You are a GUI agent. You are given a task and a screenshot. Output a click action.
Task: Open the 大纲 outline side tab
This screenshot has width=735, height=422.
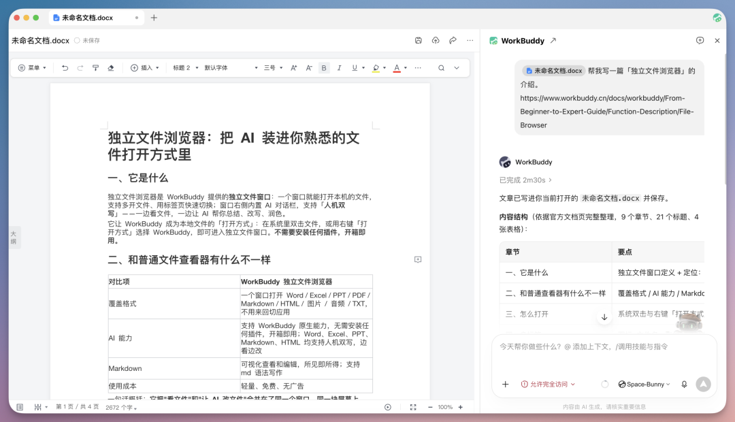coord(14,238)
